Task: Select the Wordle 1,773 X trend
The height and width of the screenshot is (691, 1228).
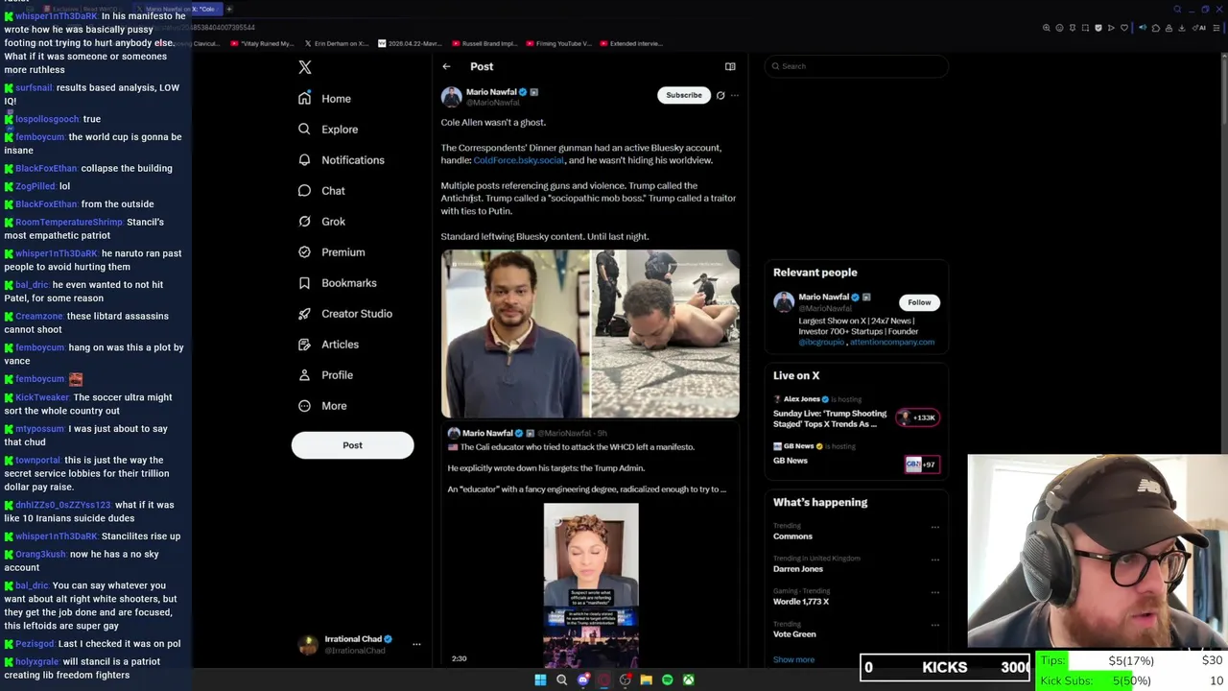Action: click(801, 602)
